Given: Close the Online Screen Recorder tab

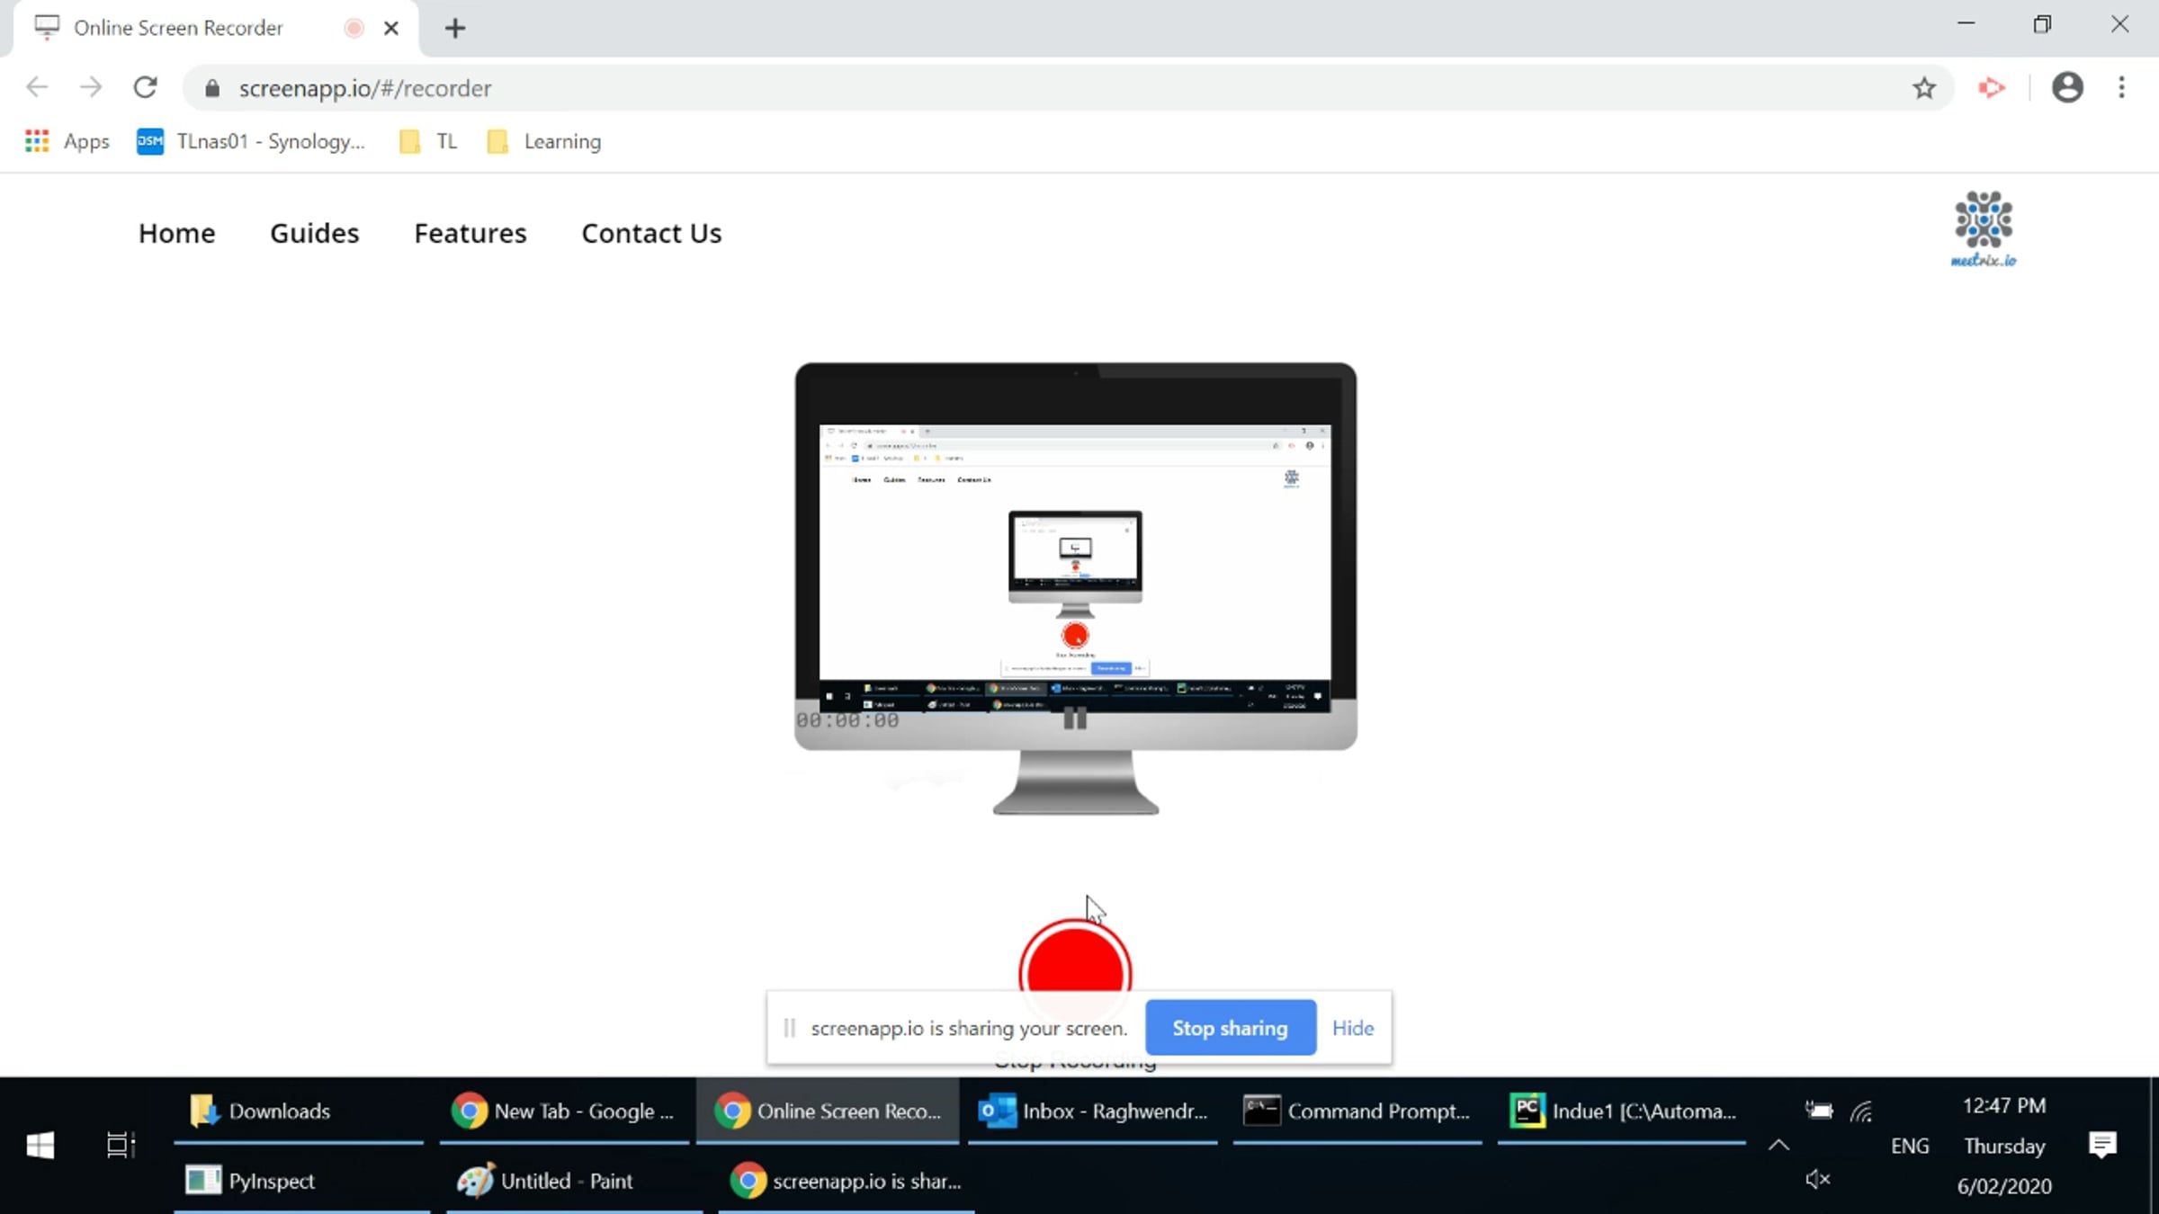Looking at the screenshot, I should pyautogui.click(x=390, y=28).
